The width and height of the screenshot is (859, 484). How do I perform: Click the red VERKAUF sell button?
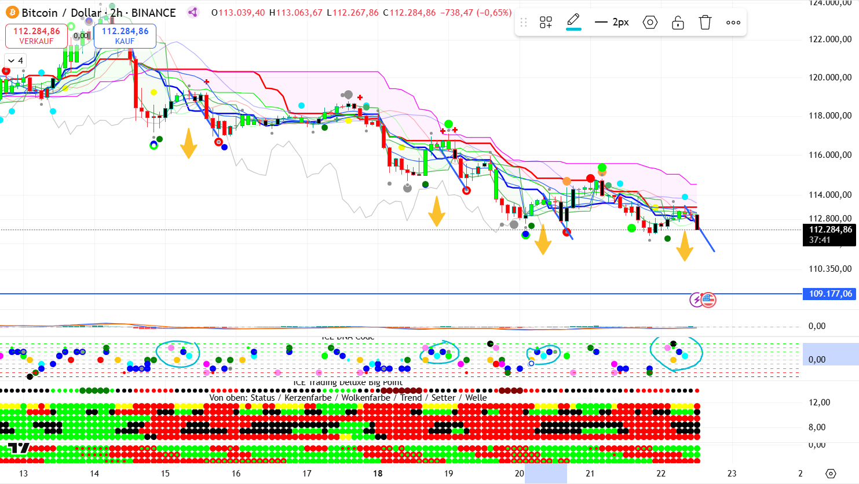pos(36,36)
